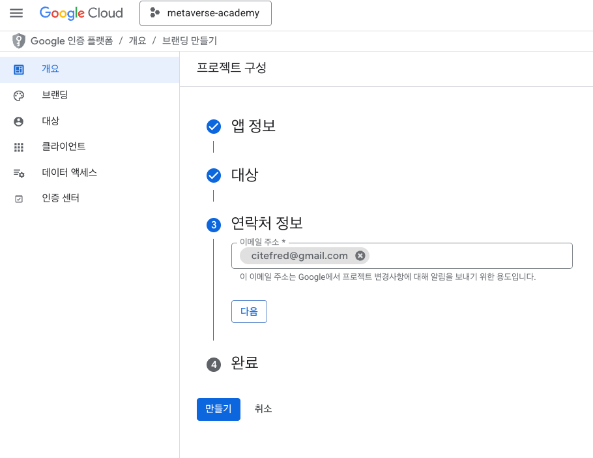Open the hamburger navigation menu
This screenshot has height=458, width=593.
click(16, 13)
